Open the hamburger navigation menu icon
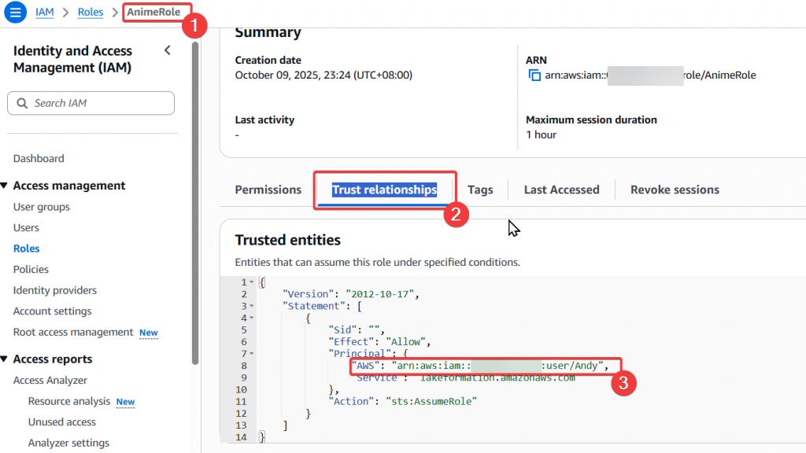 16,12
